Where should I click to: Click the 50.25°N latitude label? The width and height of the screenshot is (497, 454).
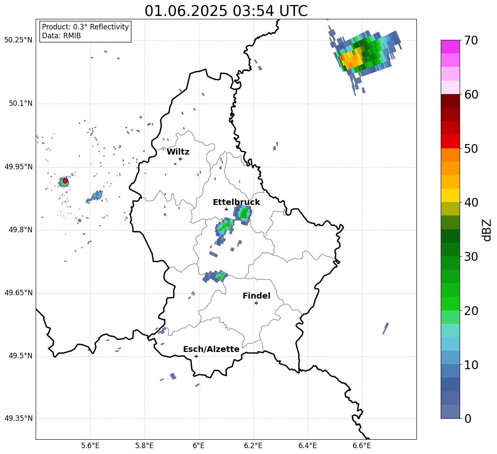click(x=18, y=40)
